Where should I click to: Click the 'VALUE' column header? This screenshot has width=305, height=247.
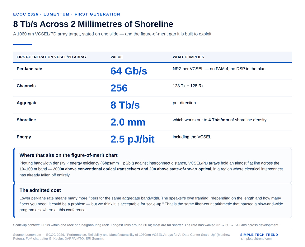pos(116,57)
